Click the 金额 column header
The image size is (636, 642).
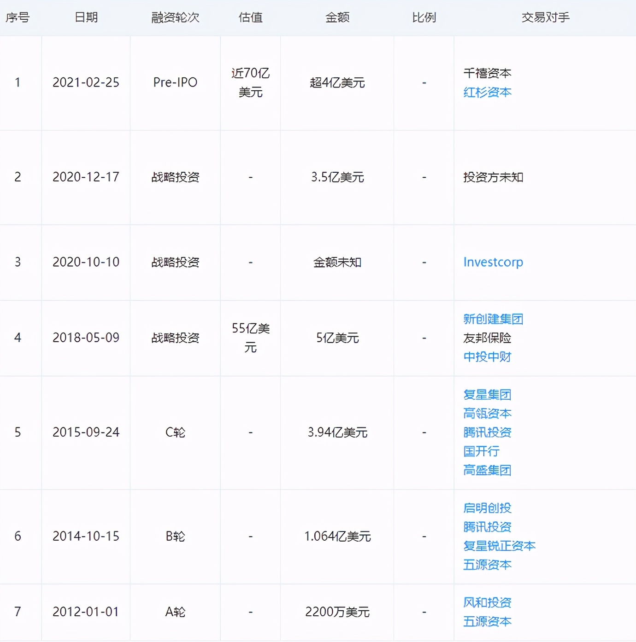(337, 18)
